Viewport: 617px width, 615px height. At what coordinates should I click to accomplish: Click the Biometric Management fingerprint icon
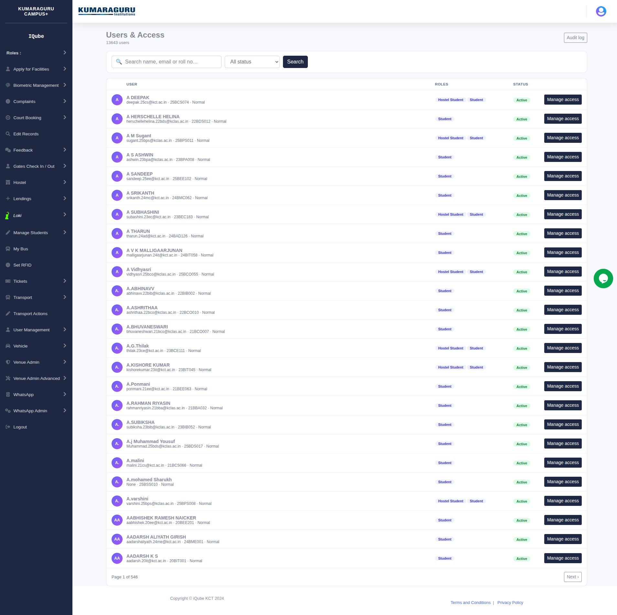click(x=8, y=85)
